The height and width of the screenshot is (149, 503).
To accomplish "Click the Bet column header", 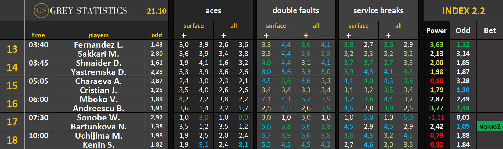I will pyautogui.click(x=490, y=30).
